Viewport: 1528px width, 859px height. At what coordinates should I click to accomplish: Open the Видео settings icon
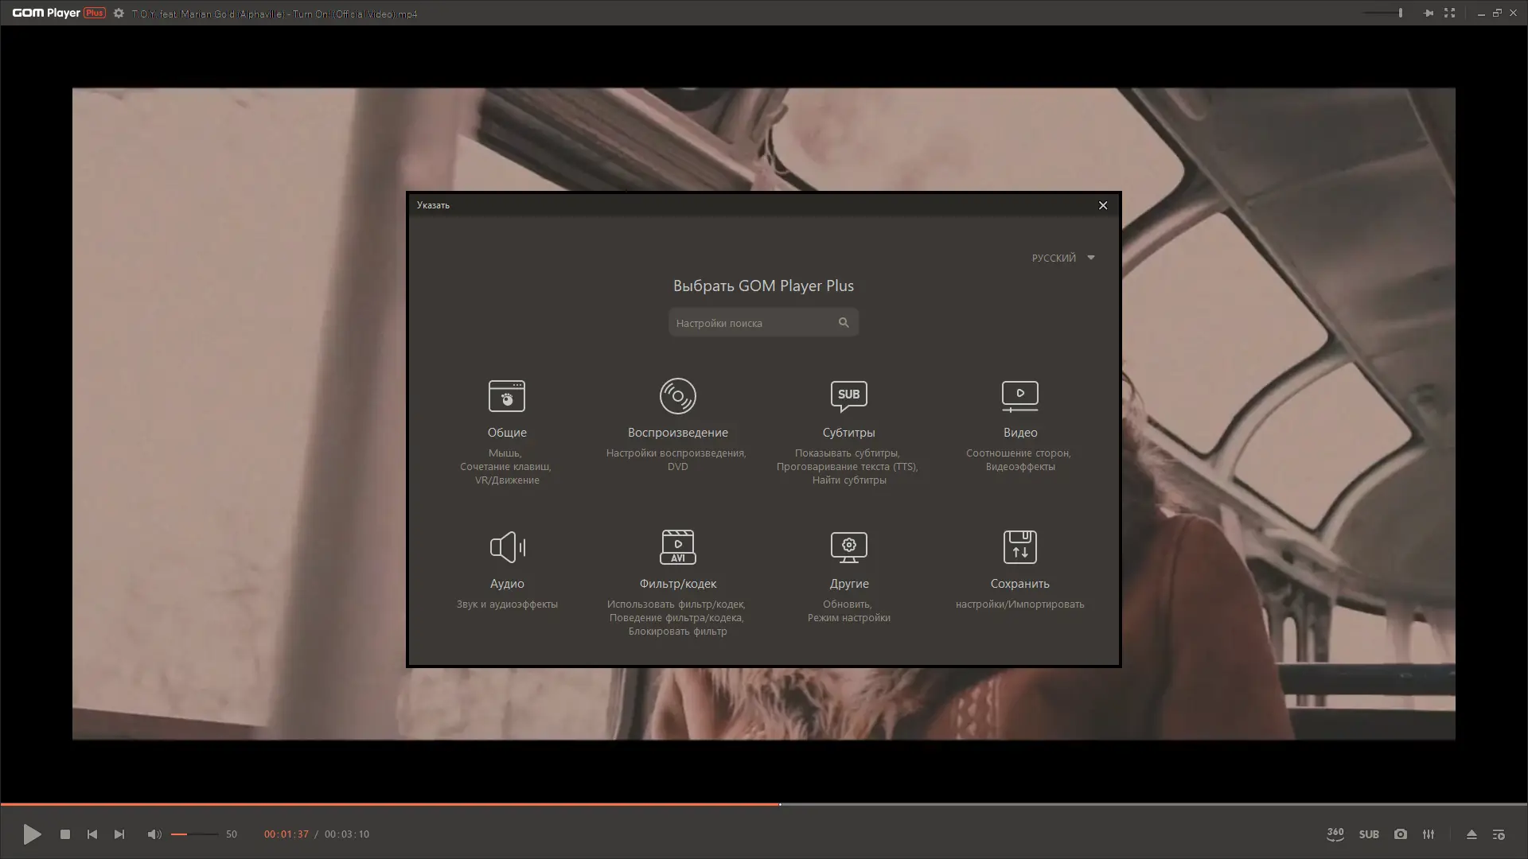1019,396
